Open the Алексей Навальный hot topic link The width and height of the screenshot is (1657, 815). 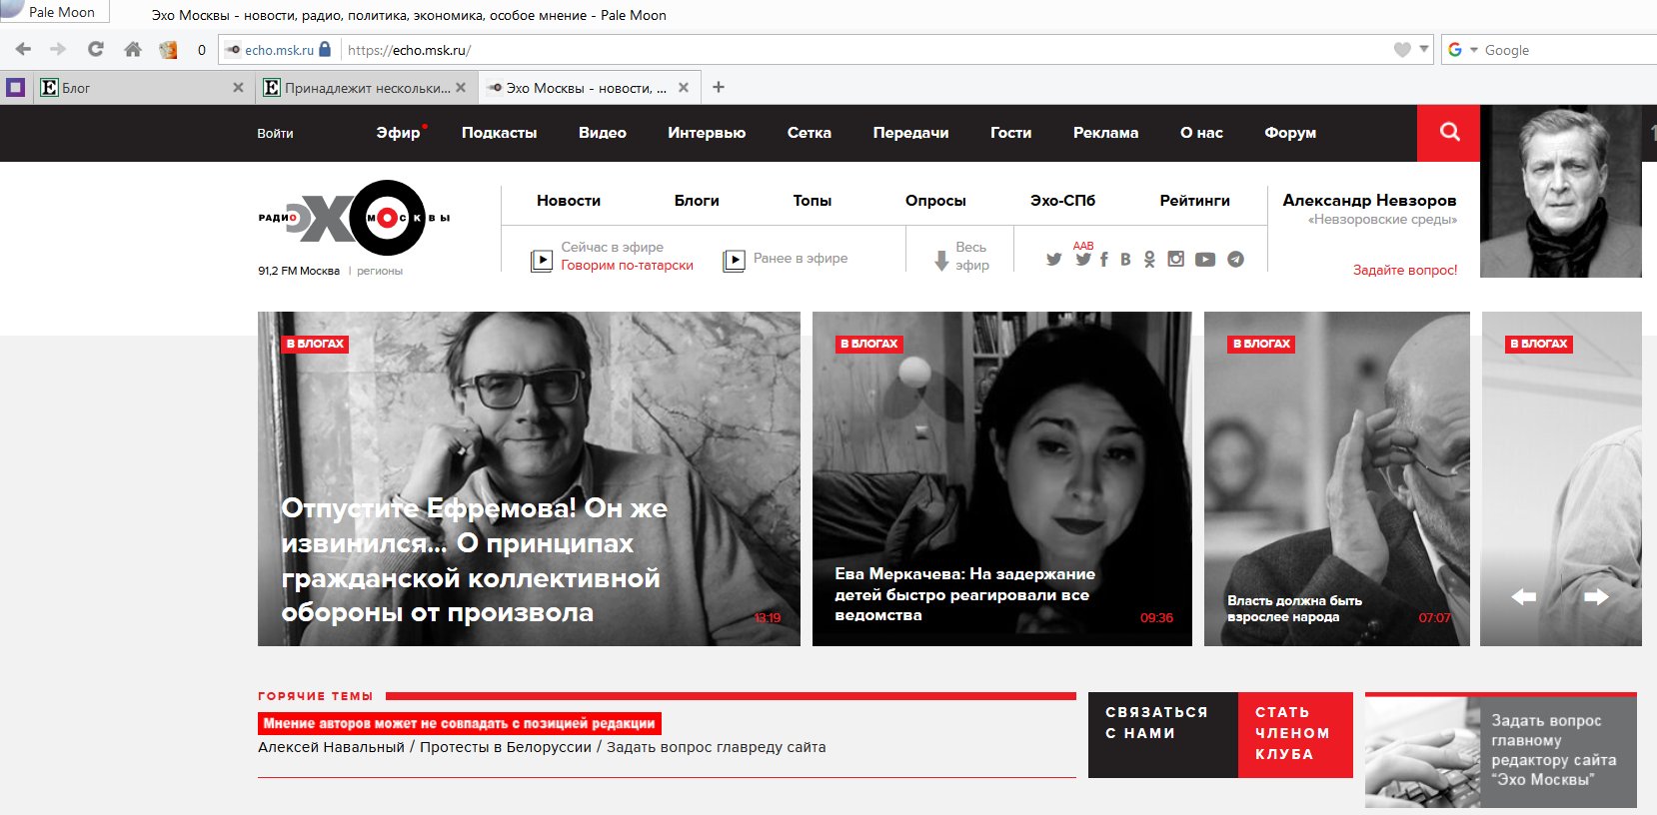pyautogui.click(x=331, y=747)
